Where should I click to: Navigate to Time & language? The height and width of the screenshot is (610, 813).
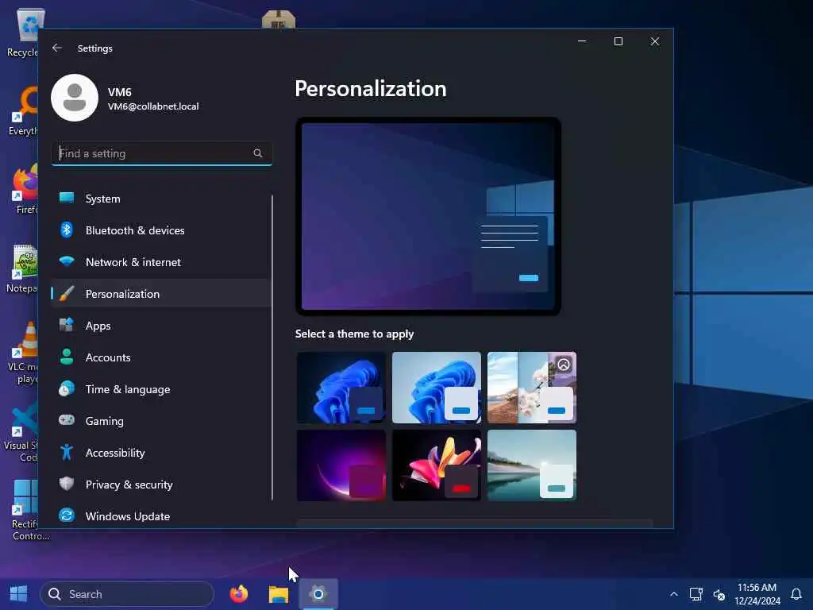pyautogui.click(x=160, y=388)
